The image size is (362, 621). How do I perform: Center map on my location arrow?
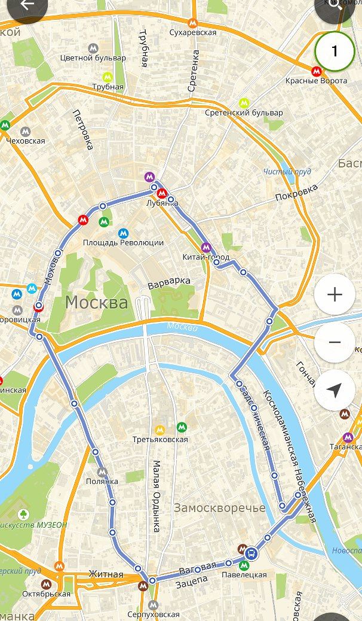(x=335, y=390)
